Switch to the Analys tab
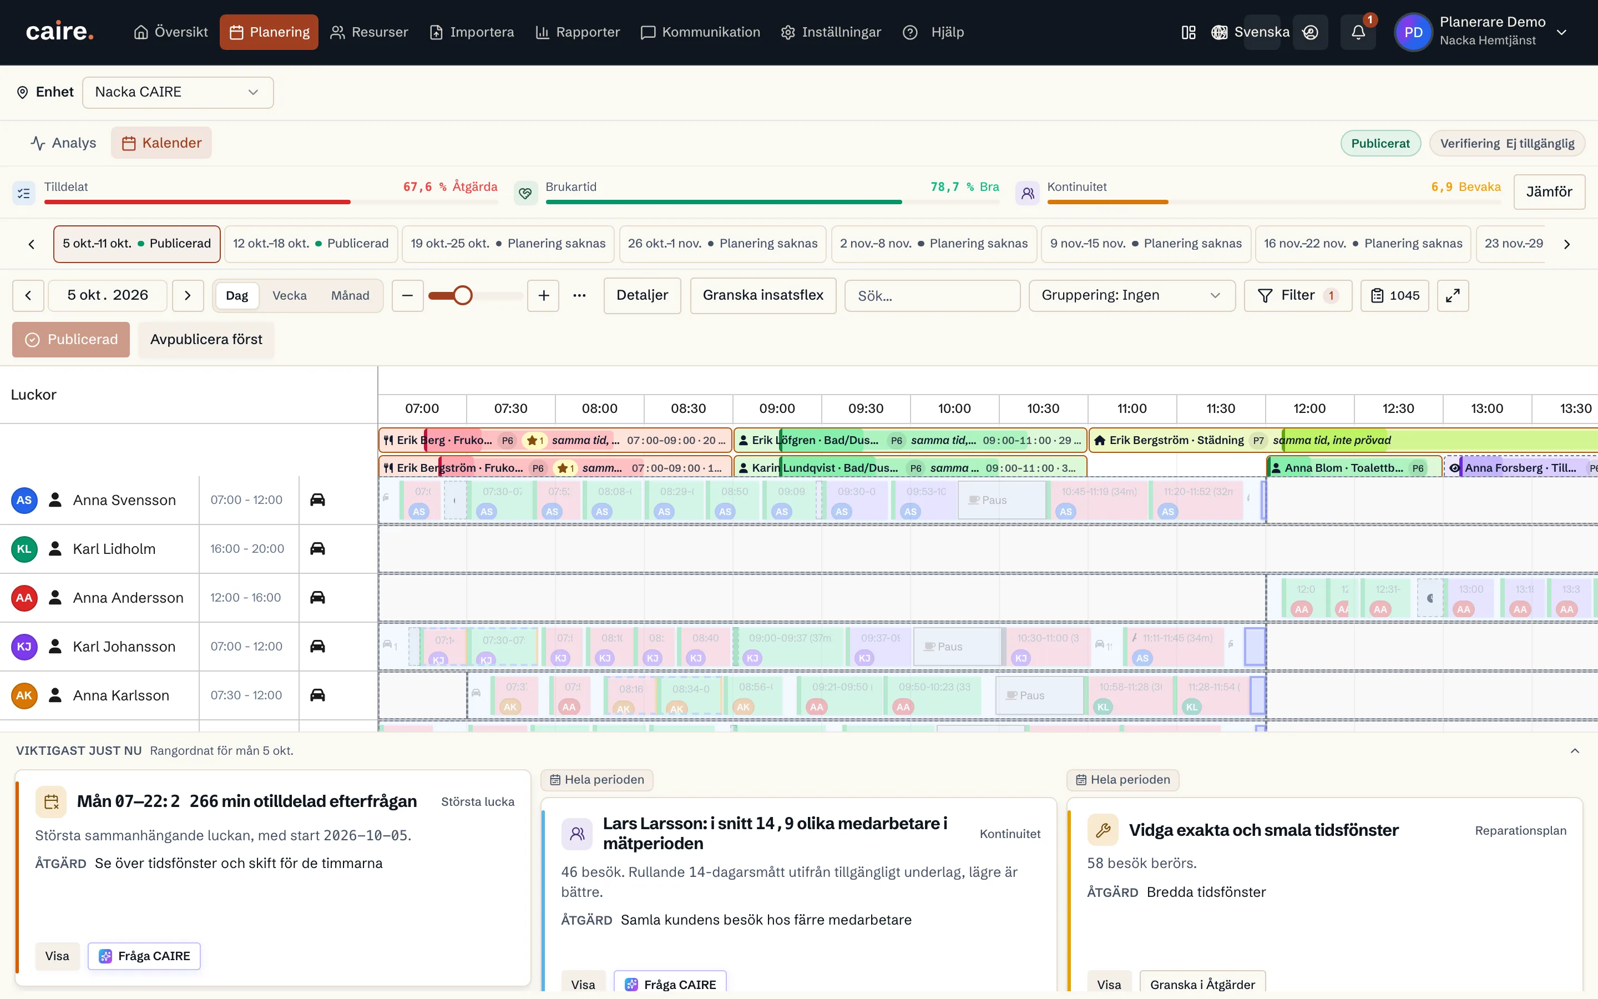Screen dimensions: 1598x999 pos(63,143)
